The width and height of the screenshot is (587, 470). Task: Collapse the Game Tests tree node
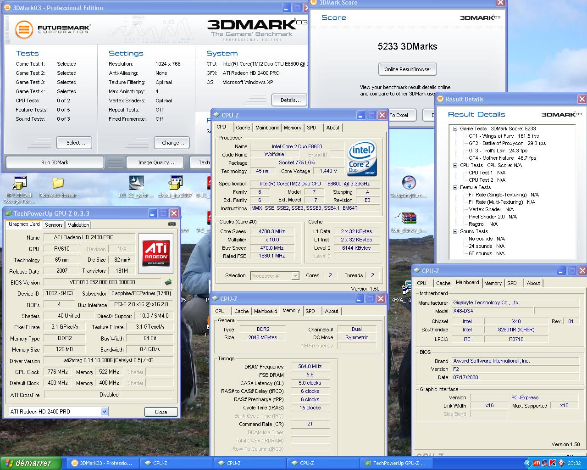[455, 129]
